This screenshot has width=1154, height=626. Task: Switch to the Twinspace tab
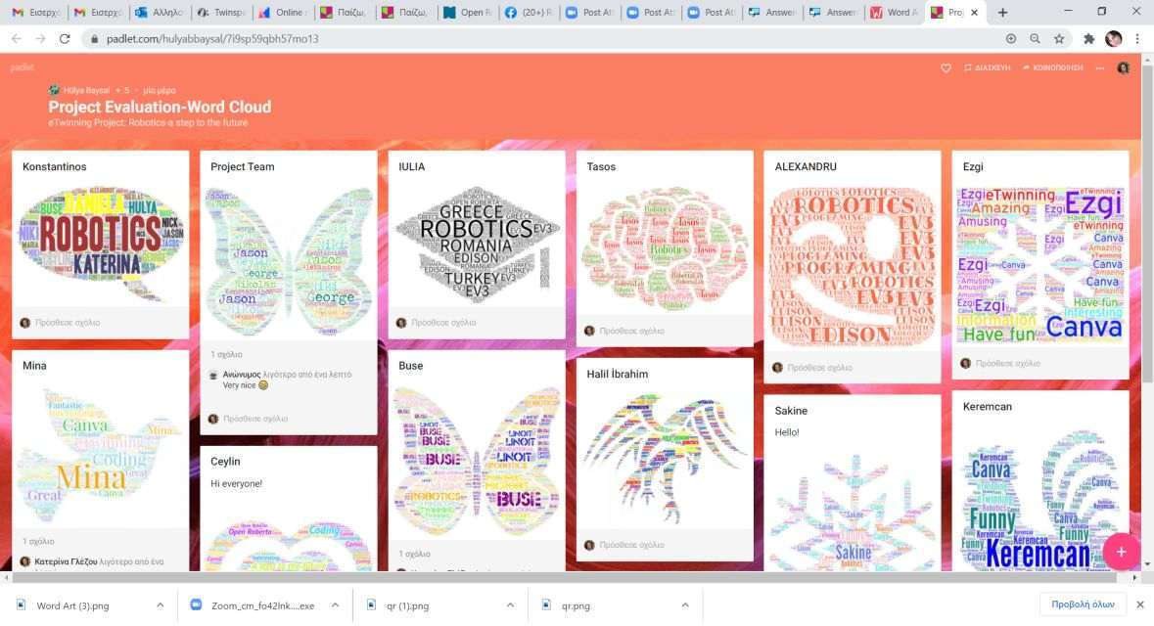[221, 13]
